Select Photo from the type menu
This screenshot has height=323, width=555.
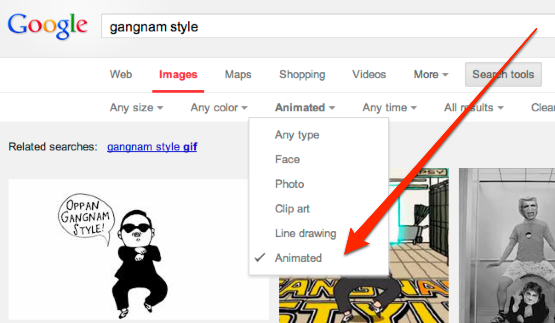[289, 184]
